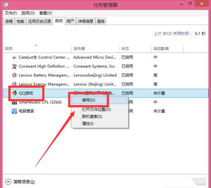Choose 打开文件位置(O) in the context menu
Screen dimensions: 211x188
click(x=100, y=109)
